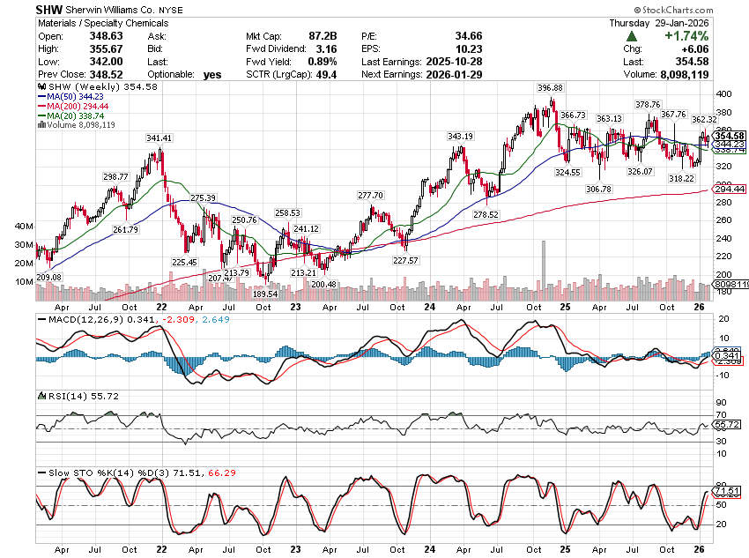Click the green MA(20) legend swatch

pyautogui.click(x=41, y=115)
